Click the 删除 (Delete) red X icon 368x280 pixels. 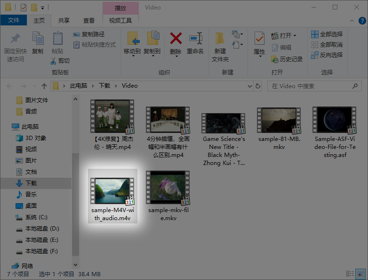(176, 39)
